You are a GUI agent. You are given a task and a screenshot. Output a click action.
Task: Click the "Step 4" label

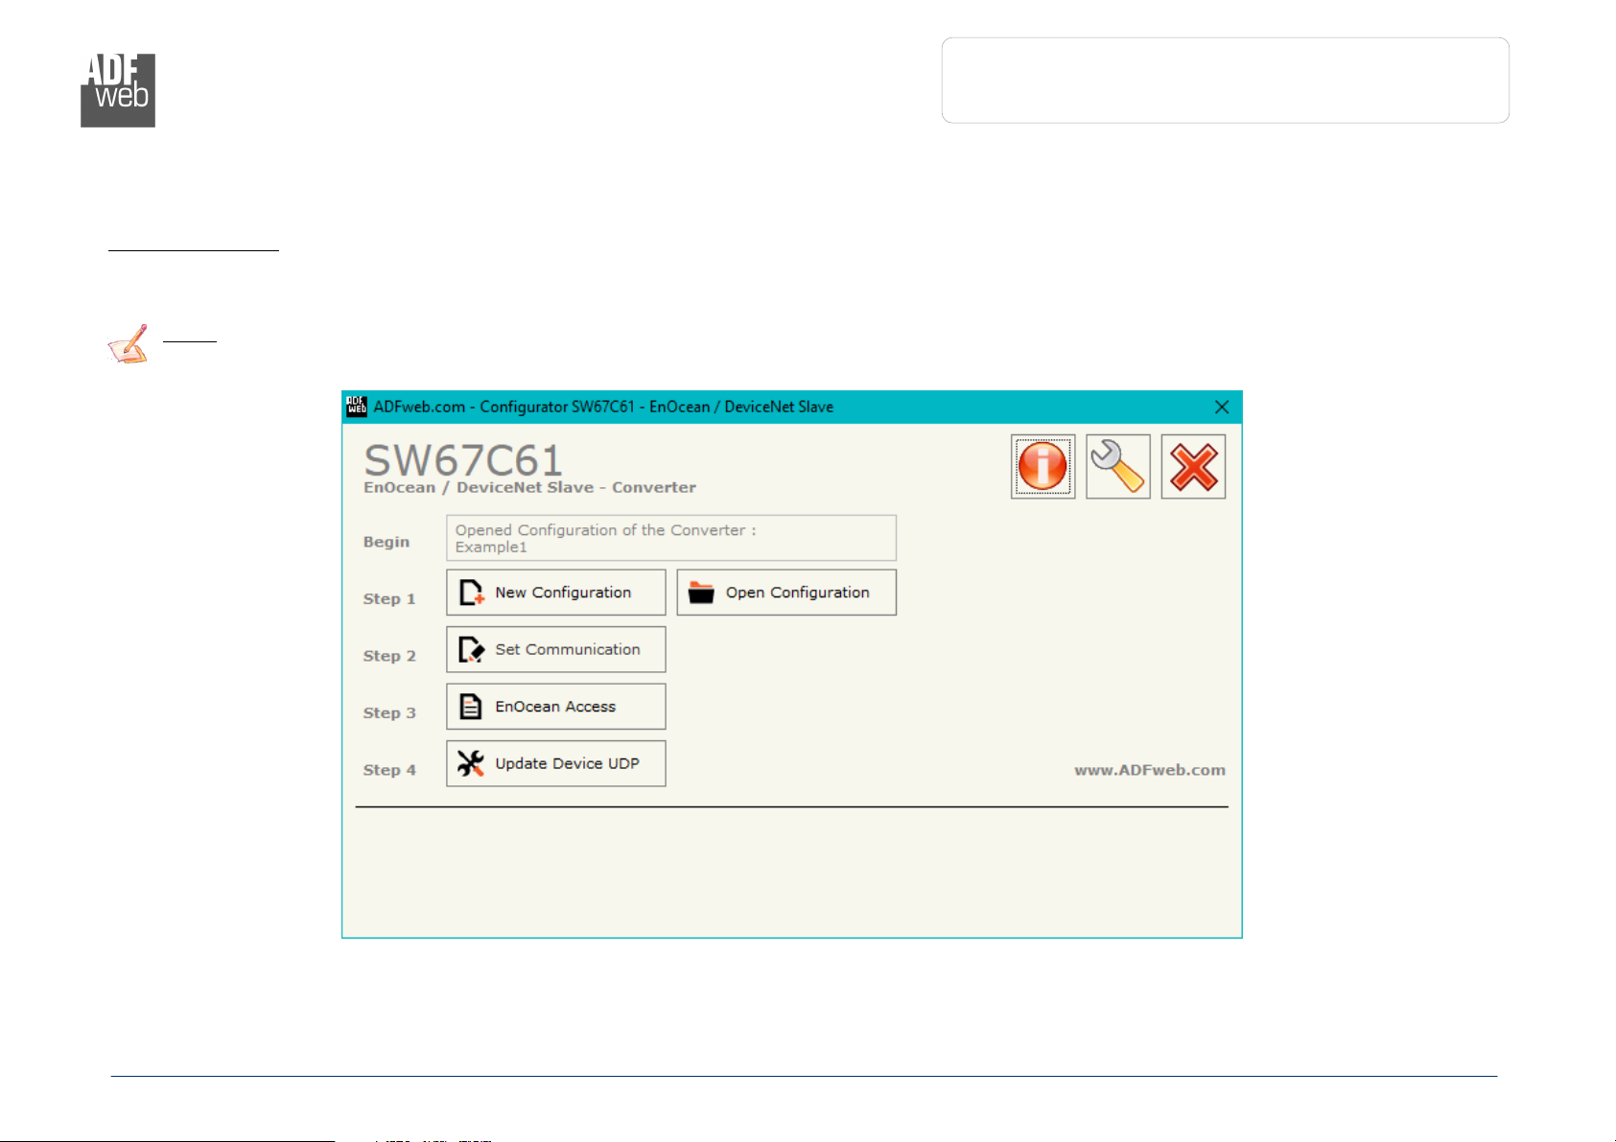(x=389, y=770)
